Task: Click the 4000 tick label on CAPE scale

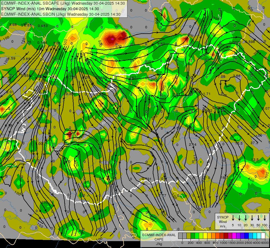Action: point(257,243)
